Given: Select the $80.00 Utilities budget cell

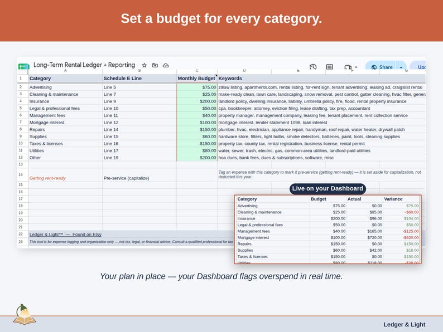Looking at the screenshot, I should 197,150.
